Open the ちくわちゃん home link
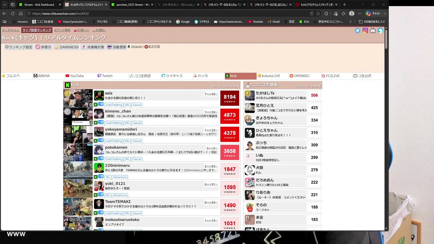 click(11, 30)
